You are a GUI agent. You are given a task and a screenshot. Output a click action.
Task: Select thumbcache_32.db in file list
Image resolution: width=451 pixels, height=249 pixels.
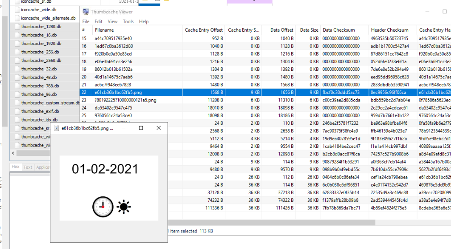click(x=39, y=69)
